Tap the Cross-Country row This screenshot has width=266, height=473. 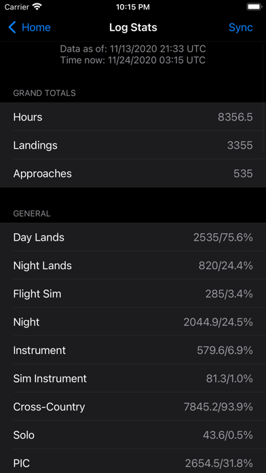(133, 406)
